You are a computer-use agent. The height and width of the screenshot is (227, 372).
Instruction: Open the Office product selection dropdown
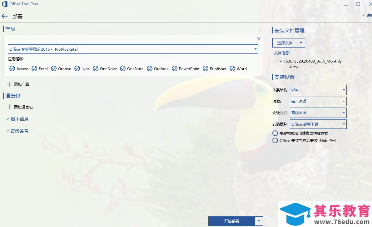pos(133,49)
